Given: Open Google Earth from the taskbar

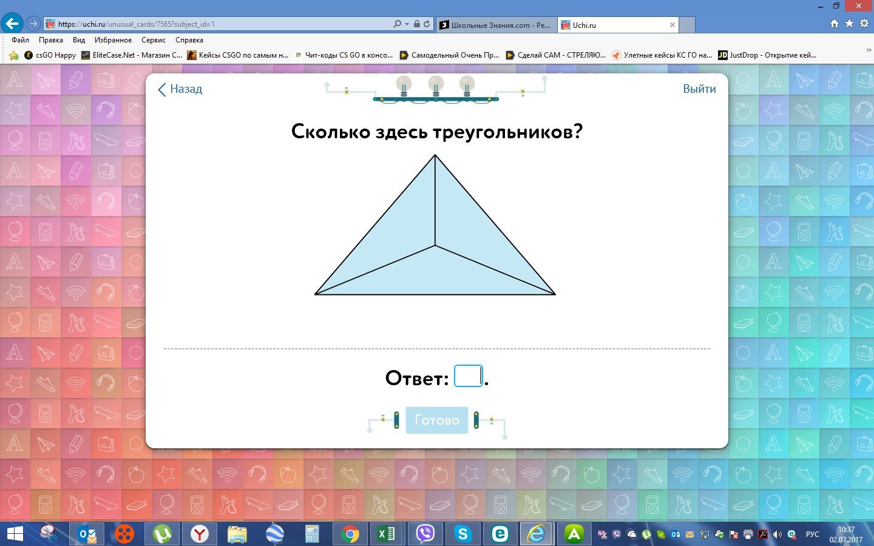Looking at the screenshot, I should pos(275,534).
